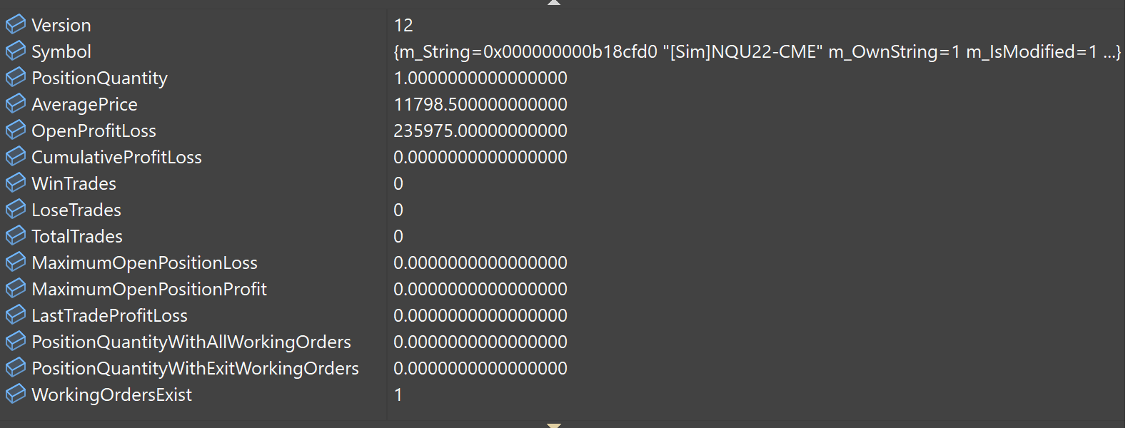
Task: Click the field icon beside OpenProfitLoss
Action: pos(16,131)
